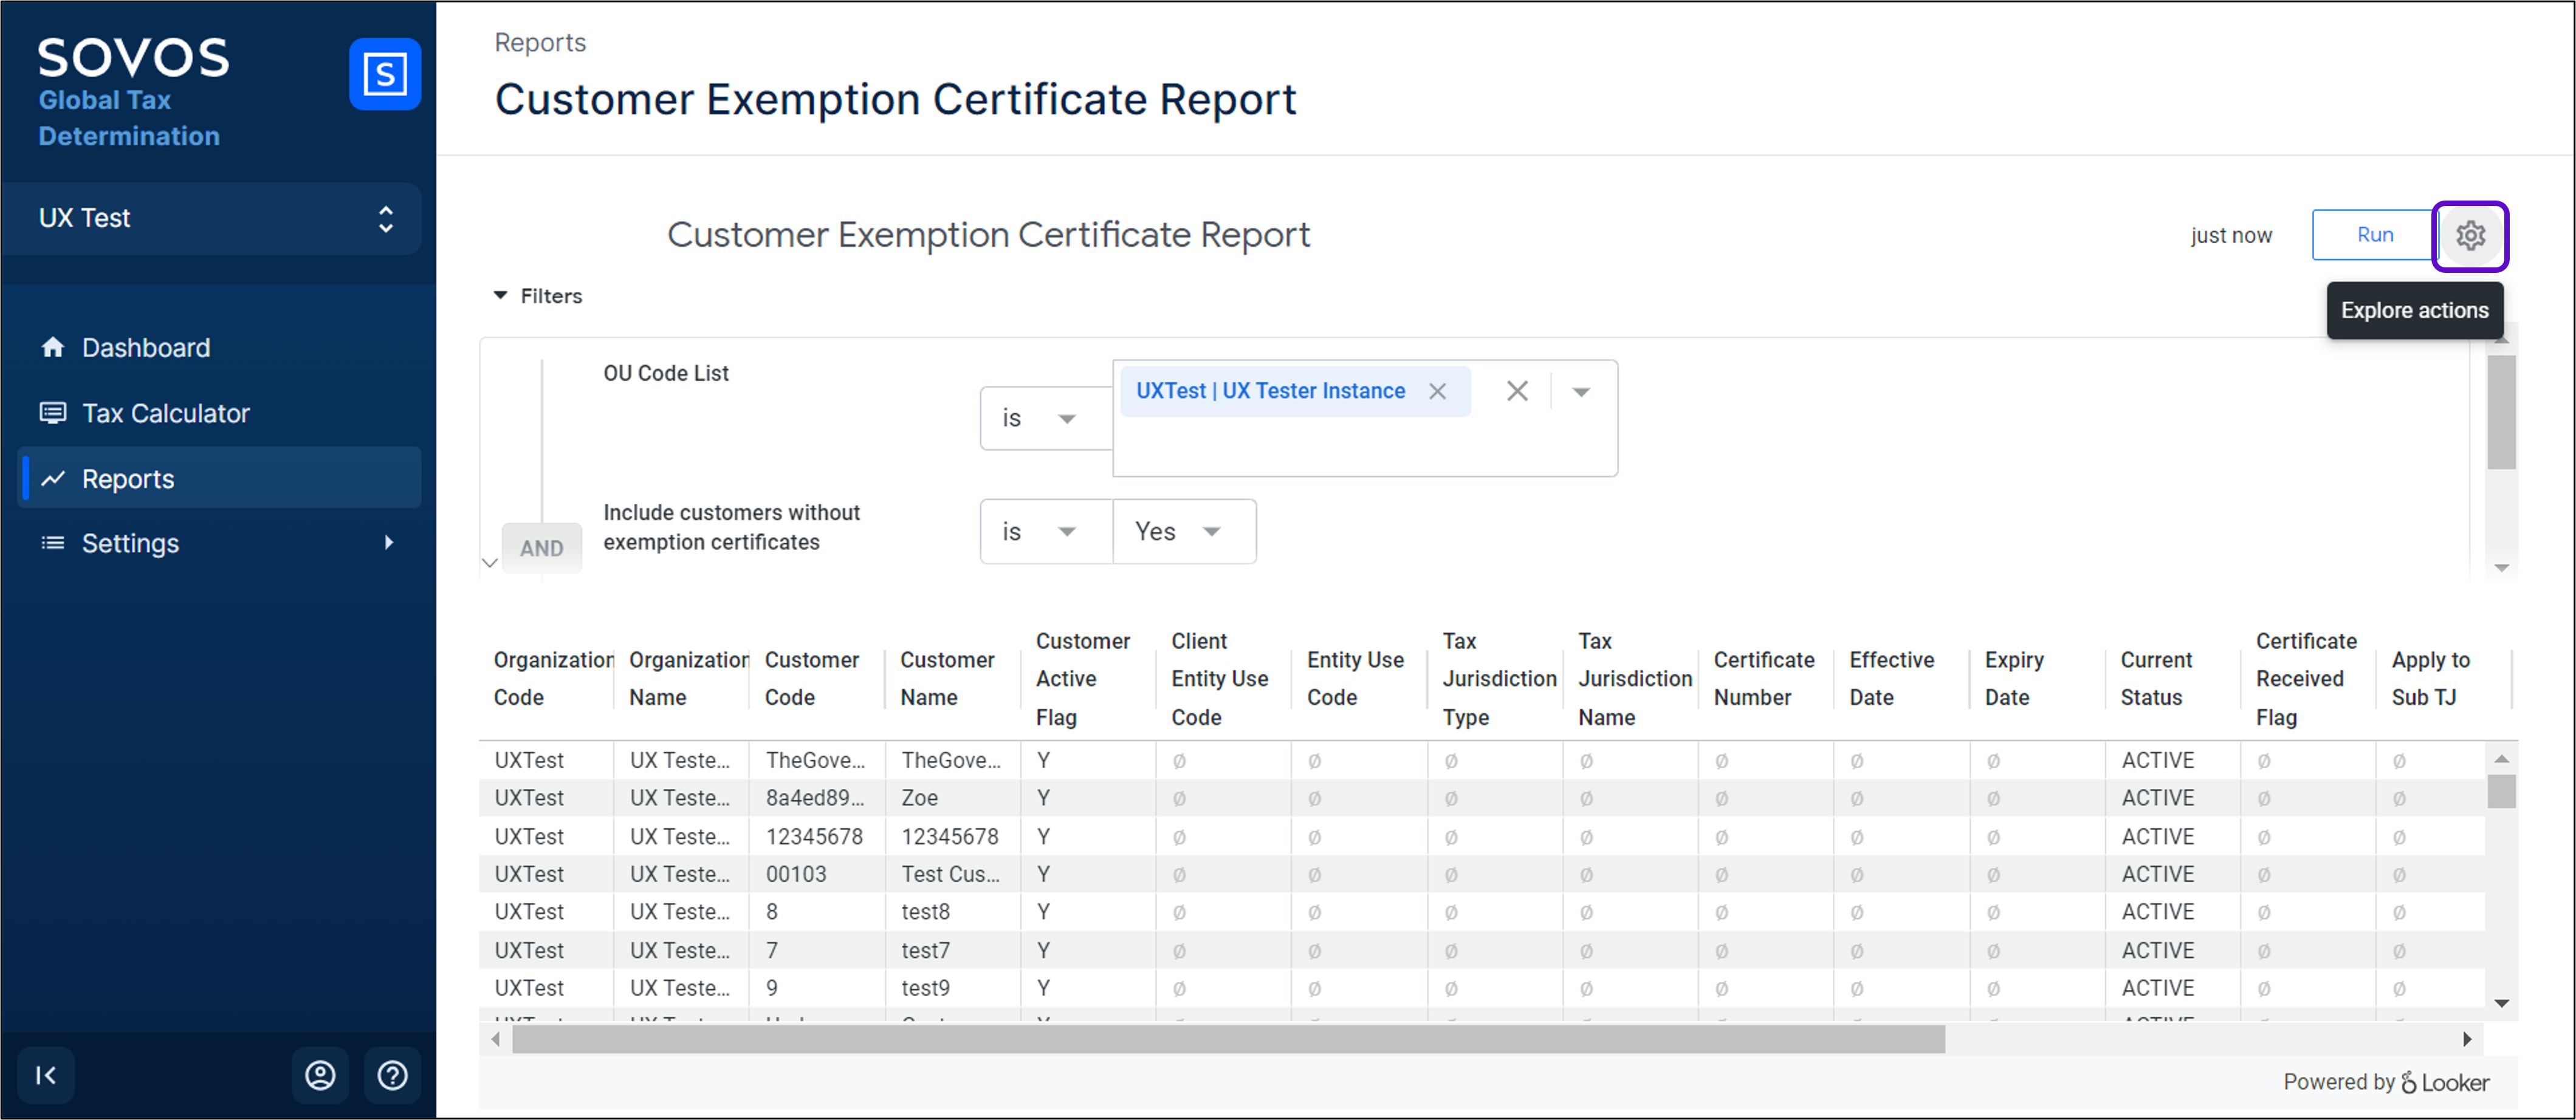The height and width of the screenshot is (1120, 2576).
Task: Click the table's horizontal scrollbar
Action: 1228,1039
